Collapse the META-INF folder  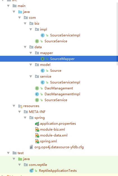20,112
